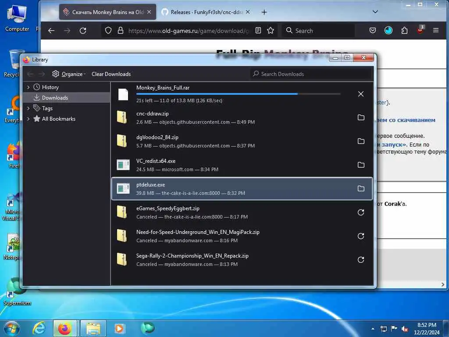The height and width of the screenshot is (337, 449).
Task: Open Windows Media Player from taskbar
Action: [x=119, y=328]
